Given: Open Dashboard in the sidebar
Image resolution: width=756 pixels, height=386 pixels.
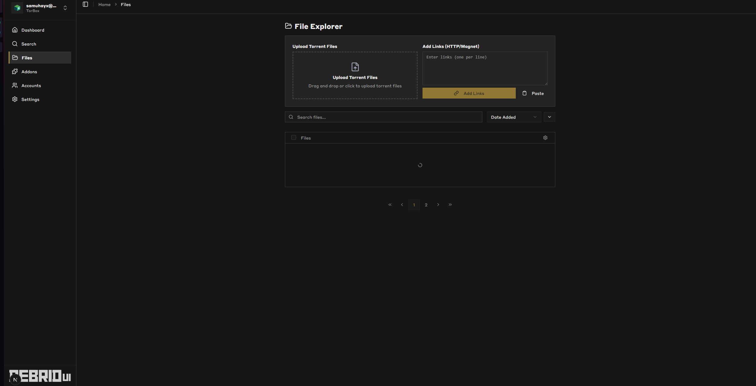Looking at the screenshot, I should 33,30.
